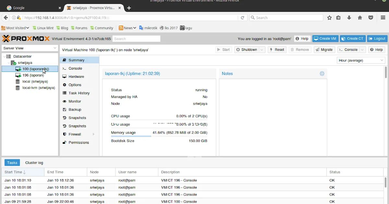Click the Create CT button
The height and width of the screenshot is (204, 389).
[x=353, y=39]
